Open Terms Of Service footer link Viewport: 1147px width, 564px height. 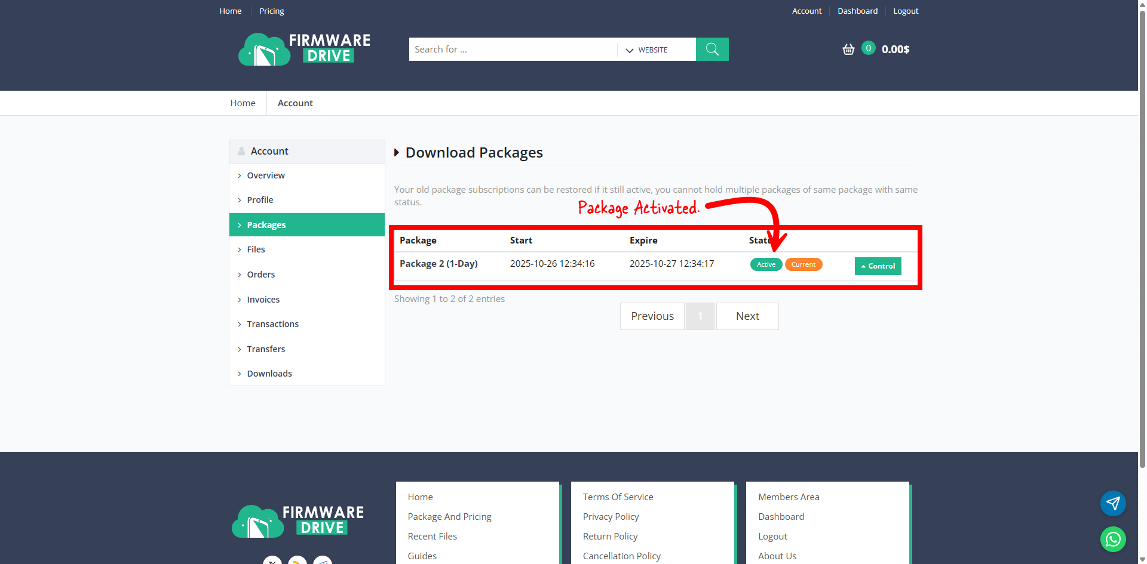[x=618, y=497]
